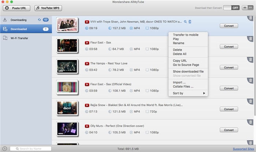The image size is (256, 152).
Task: Open the Downloaded section
Action: (26, 29)
